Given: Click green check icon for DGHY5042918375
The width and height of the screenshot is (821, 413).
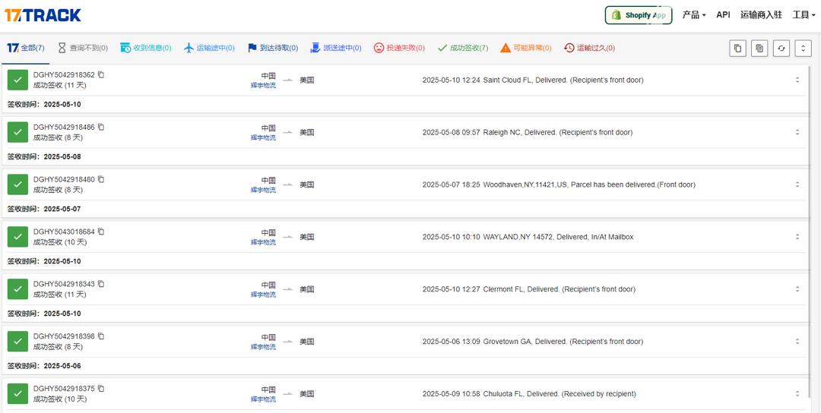Looking at the screenshot, I should click(x=17, y=394).
